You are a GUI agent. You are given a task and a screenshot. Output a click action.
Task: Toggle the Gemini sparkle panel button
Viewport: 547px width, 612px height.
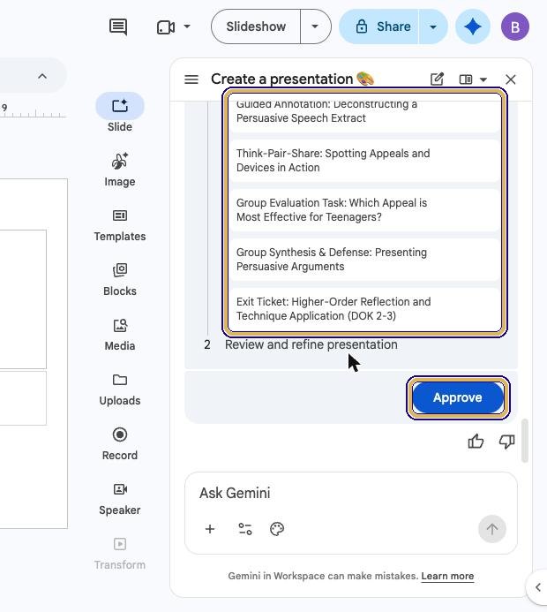(x=473, y=26)
